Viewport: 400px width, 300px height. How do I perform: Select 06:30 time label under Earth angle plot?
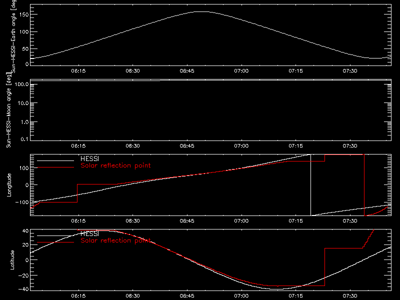point(132,71)
